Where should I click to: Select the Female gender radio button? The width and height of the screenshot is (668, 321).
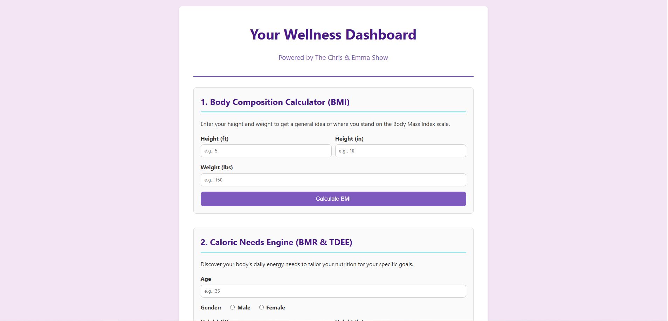[261, 307]
